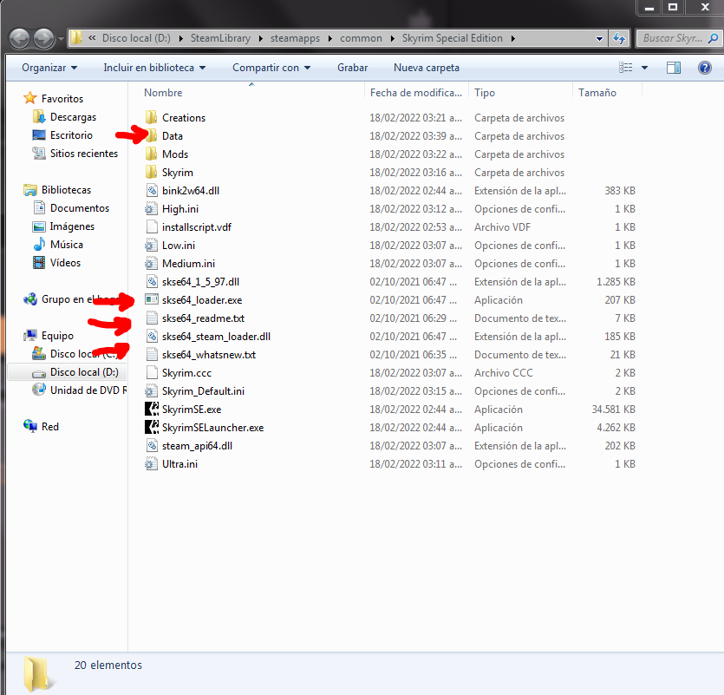Select the file skse64_readme.txt

click(203, 318)
